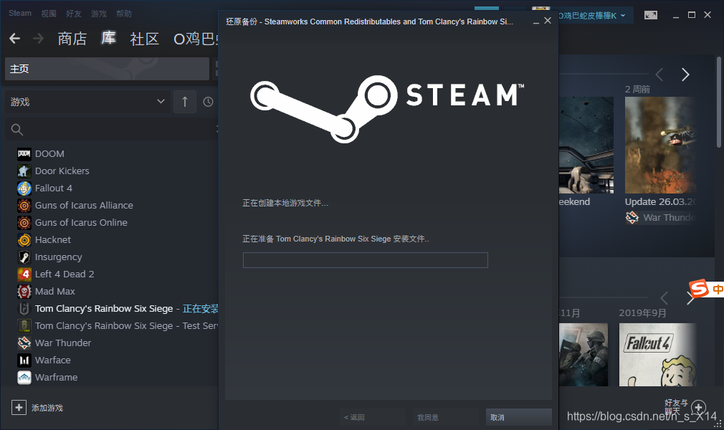The height and width of the screenshot is (430, 724).
Task: Select Warframe in the game list
Action: tap(57, 378)
